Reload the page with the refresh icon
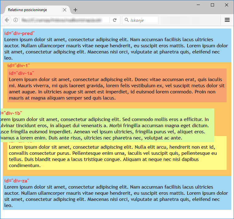 coord(115,20)
